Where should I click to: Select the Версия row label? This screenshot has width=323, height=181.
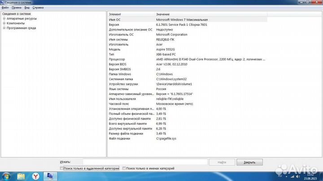(x=114, y=25)
